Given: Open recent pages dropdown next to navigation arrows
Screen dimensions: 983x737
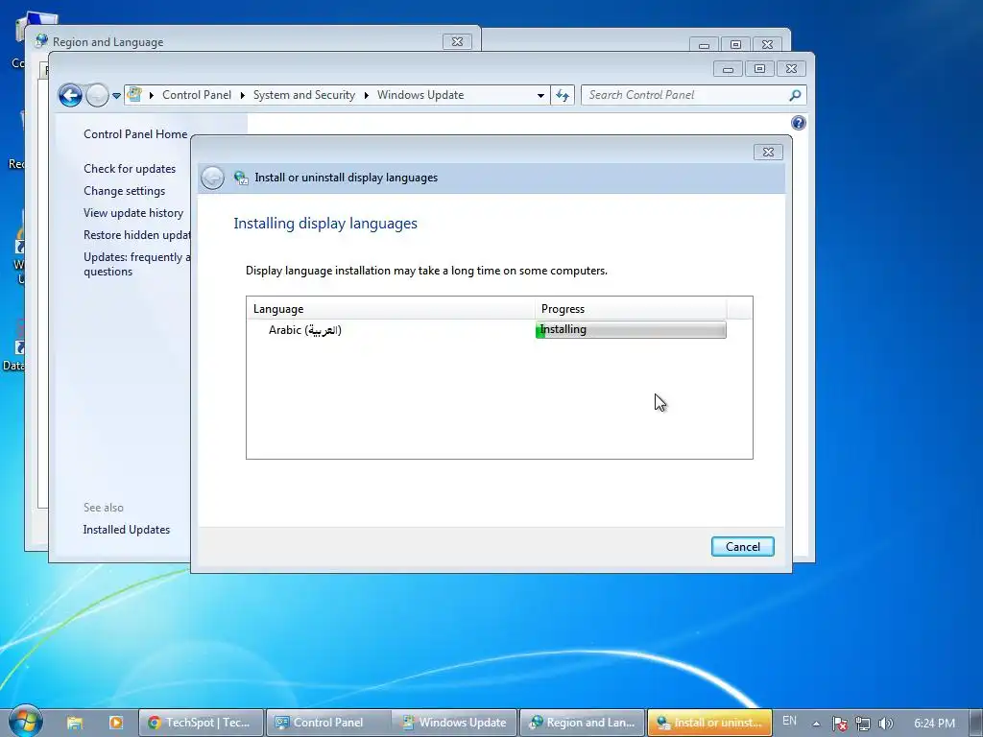Looking at the screenshot, I should (116, 96).
